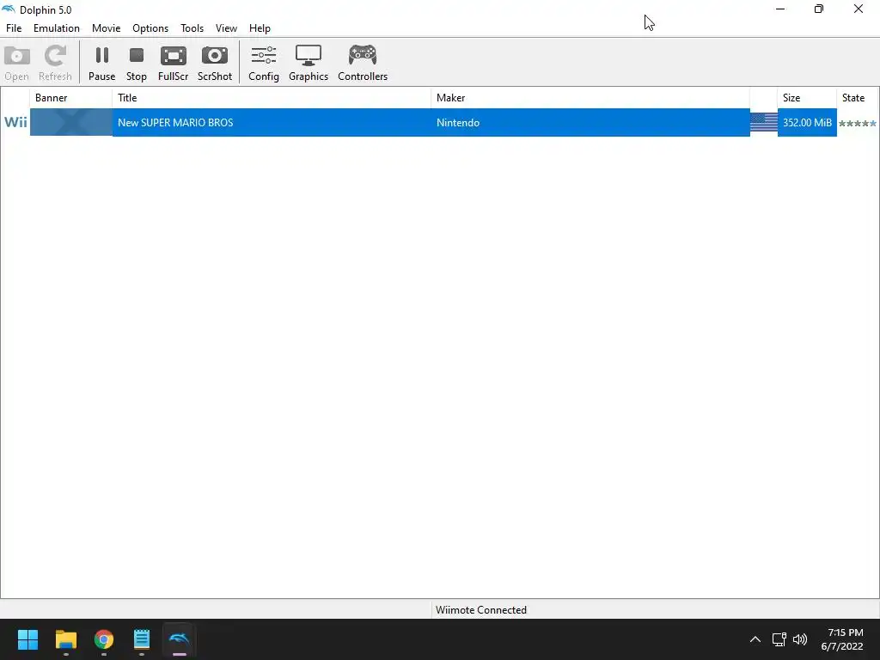Restore down the Dolphin window
The image size is (880, 660).
pyautogui.click(x=819, y=9)
